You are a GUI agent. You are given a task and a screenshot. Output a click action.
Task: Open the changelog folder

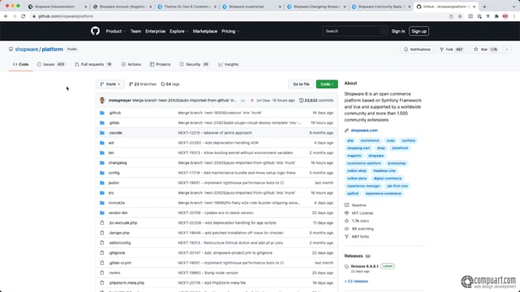118,163
